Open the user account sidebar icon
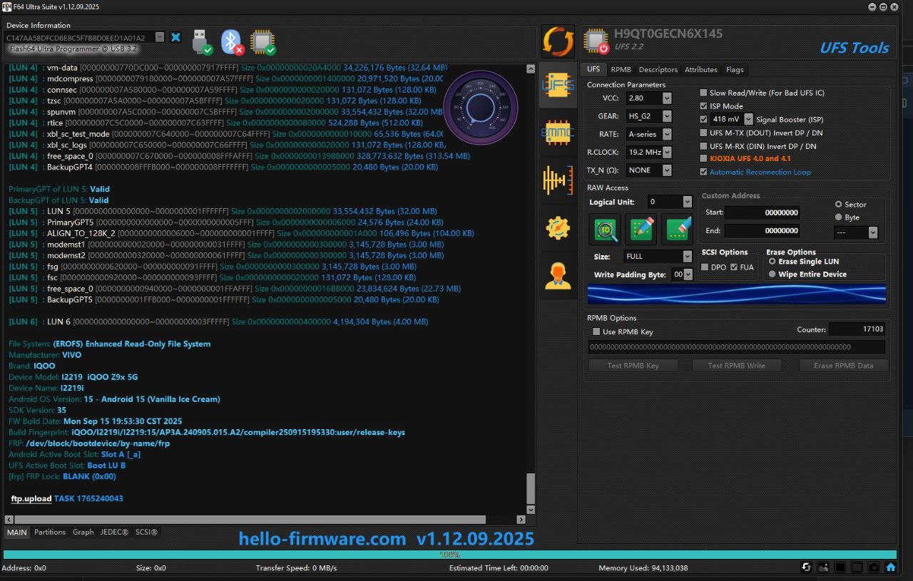Screen dimensions: 913x581 [x=558, y=274]
